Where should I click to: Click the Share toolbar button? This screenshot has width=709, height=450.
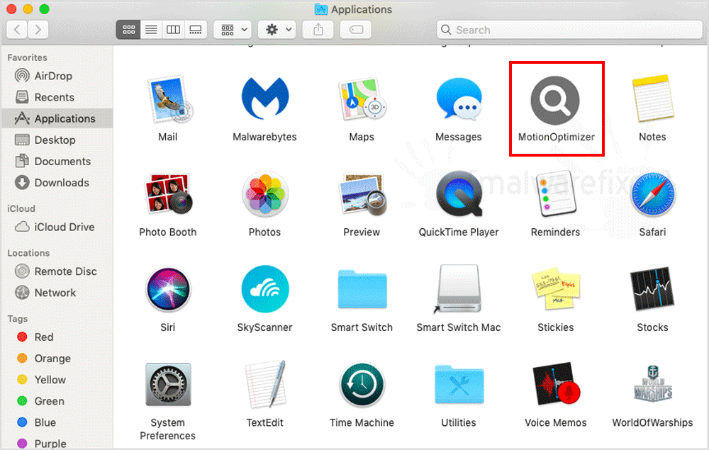[318, 30]
